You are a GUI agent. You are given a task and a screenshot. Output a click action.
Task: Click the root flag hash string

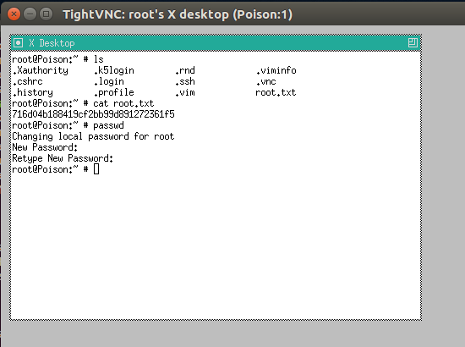point(93,114)
